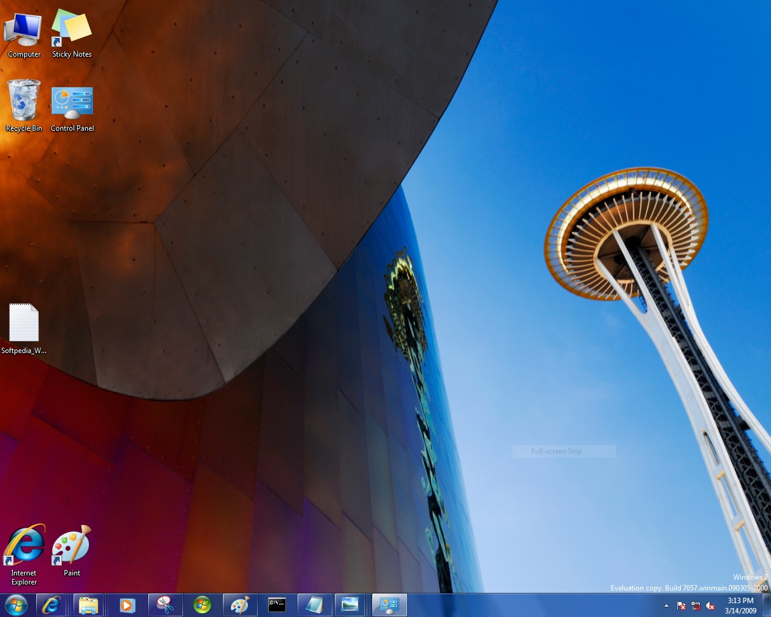Click the clock showing 3:13 PM
Image resolution: width=771 pixels, height=617 pixels.
pyautogui.click(x=740, y=606)
